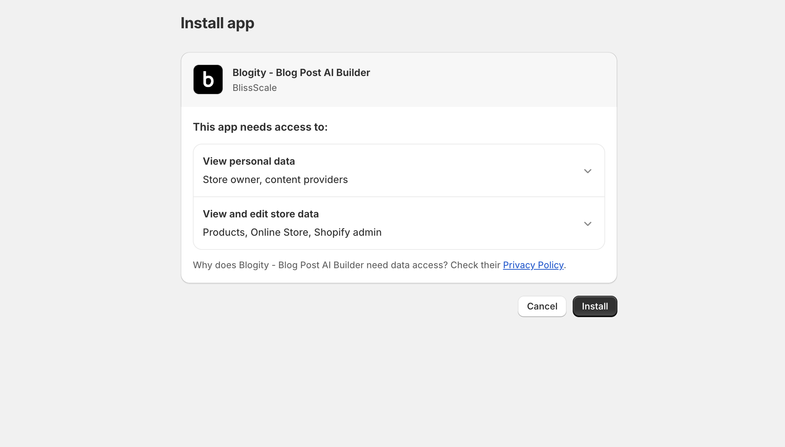The image size is (785, 447).
Task: Click the "This app needs access to:" heading
Action: (x=260, y=127)
